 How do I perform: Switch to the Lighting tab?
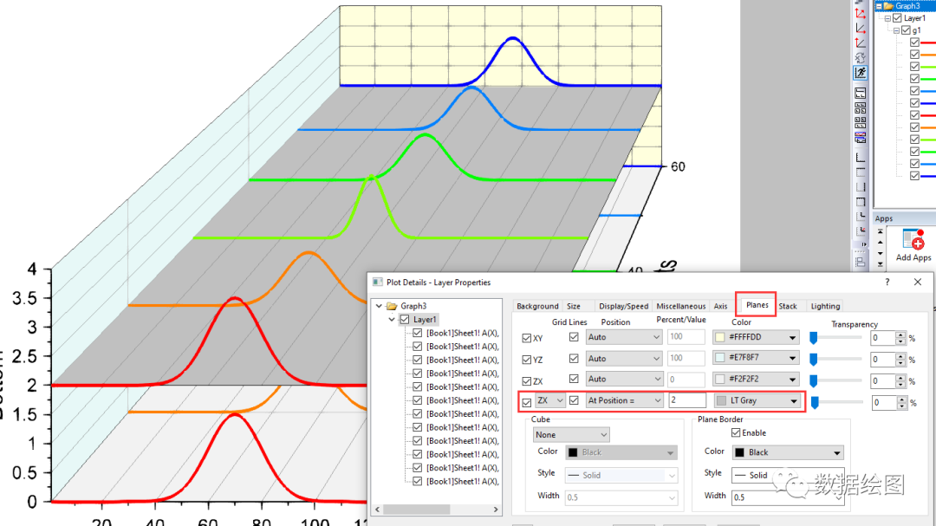(825, 306)
